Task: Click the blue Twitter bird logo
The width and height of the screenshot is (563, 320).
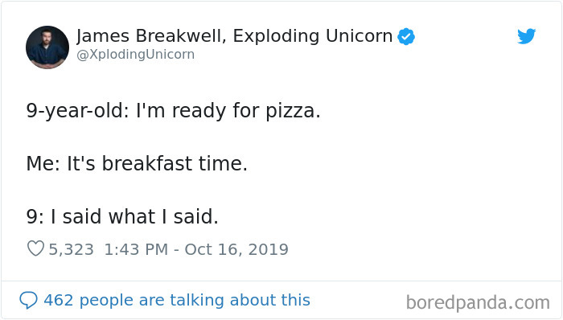Action: tap(526, 36)
